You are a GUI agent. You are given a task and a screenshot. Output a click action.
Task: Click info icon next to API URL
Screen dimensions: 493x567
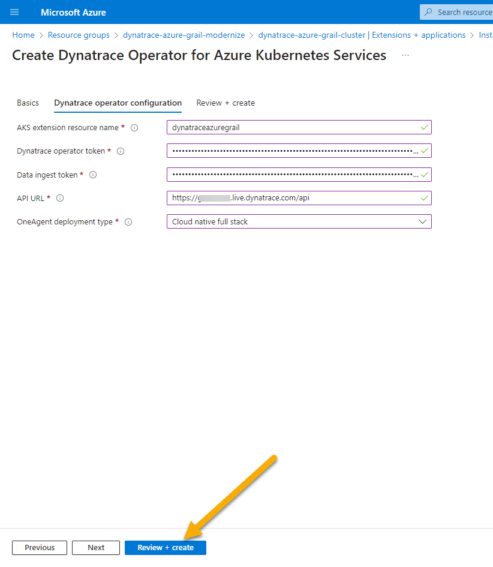tap(60, 199)
